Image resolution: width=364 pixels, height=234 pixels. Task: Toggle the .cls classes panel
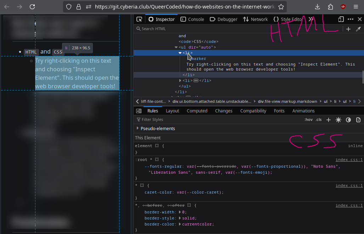[x=319, y=119]
